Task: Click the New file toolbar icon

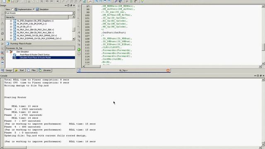Action: point(4,1)
